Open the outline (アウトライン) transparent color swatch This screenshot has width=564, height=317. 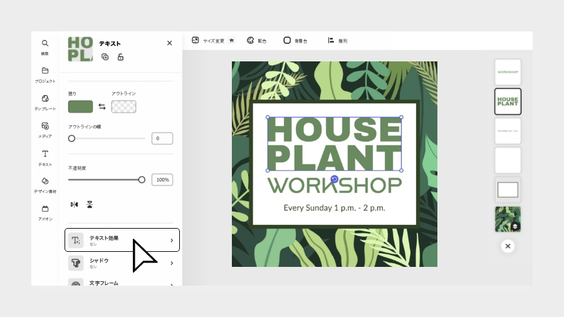click(x=123, y=107)
